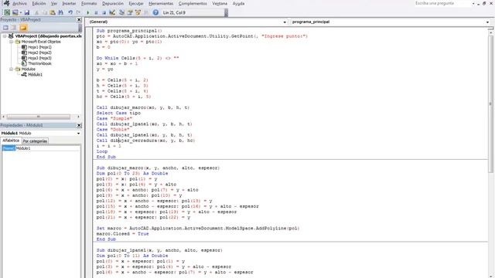495x278 pixels.
Task: Select ThisWorkbook in project tree
Action: click(x=39, y=63)
